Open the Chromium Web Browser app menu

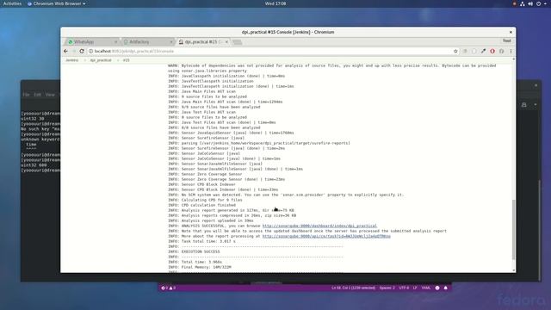[57, 3]
